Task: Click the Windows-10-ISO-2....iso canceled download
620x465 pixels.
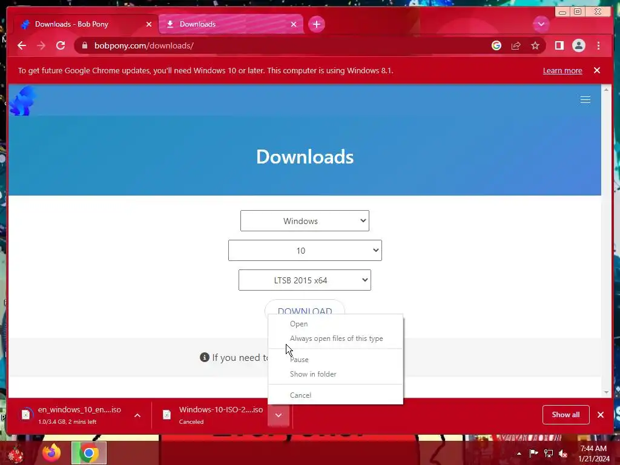Action: [214, 415]
